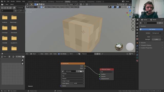Open the Output properties tab icon

coord(137,30)
